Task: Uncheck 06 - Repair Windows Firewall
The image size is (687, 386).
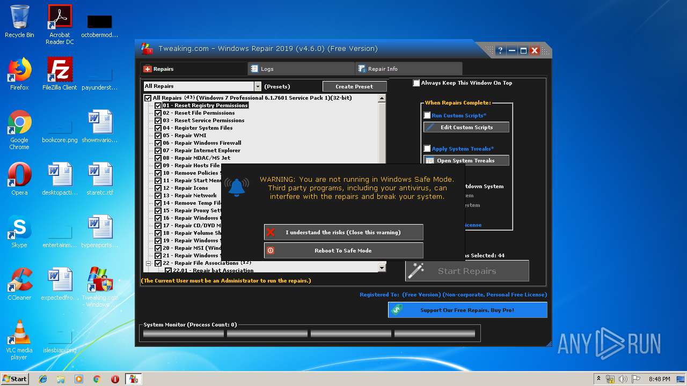Action: pyautogui.click(x=158, y=143)
